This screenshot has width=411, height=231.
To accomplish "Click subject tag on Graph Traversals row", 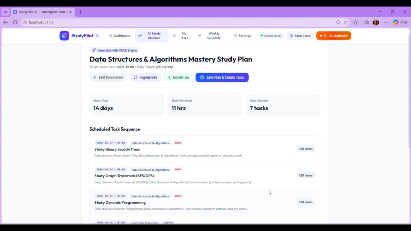I will click(150, 170).
